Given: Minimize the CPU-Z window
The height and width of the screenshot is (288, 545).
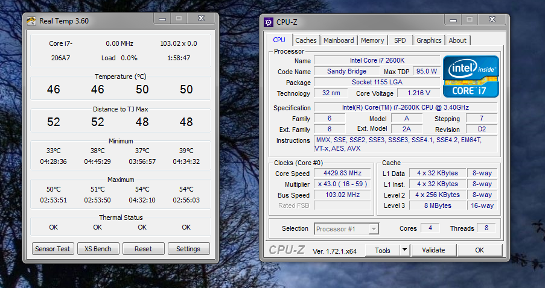Looking at the screenshot, I should (x=453, y=20).
